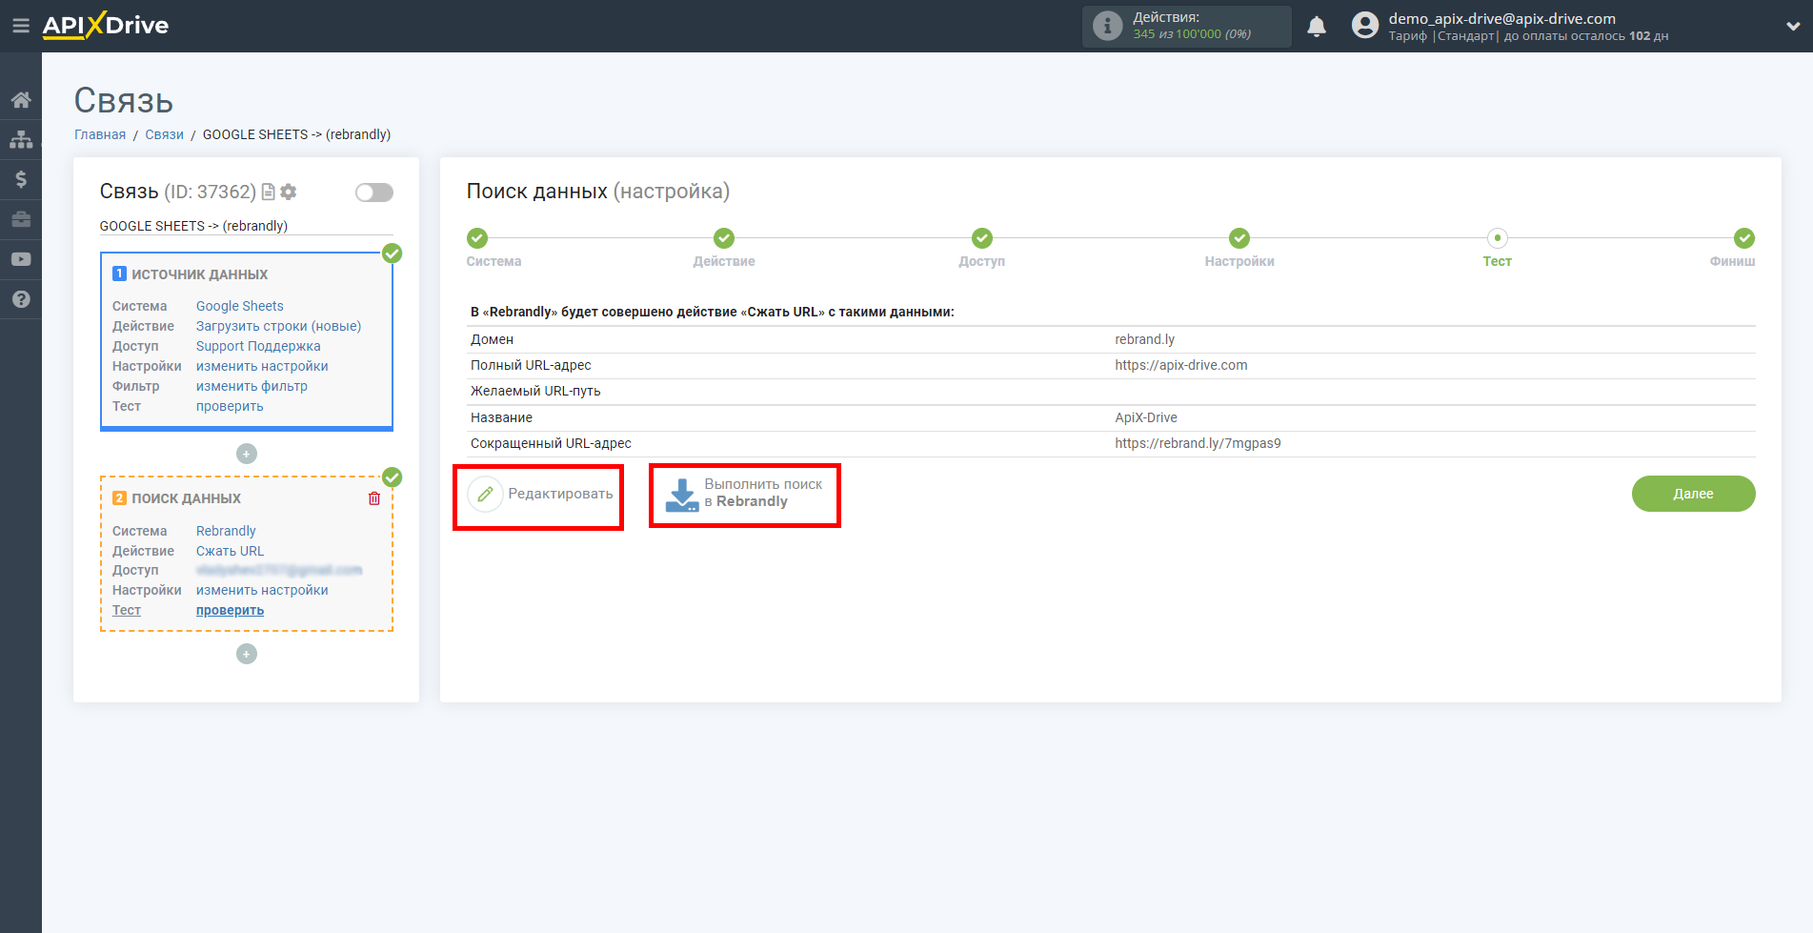Screen dimensions: 1813x933
Task: Click the blurred access email link
Action: pos(279,570)
